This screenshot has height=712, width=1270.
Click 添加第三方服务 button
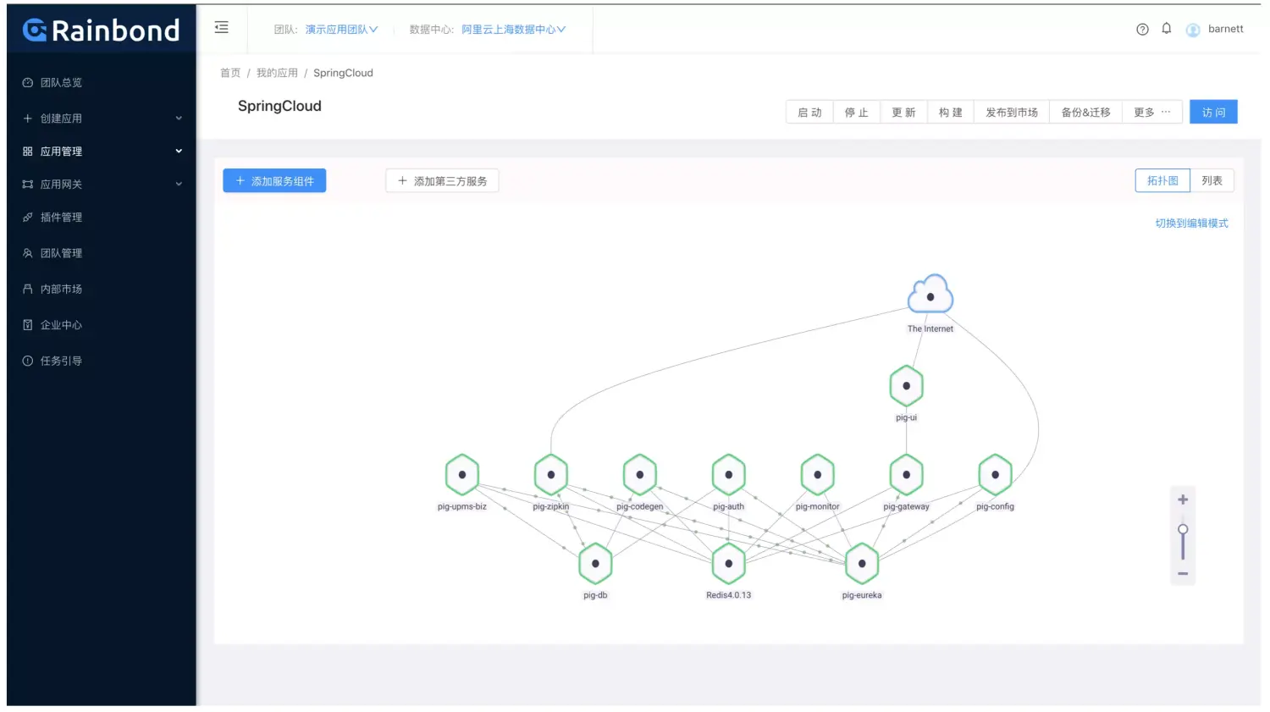pos(442,181)
